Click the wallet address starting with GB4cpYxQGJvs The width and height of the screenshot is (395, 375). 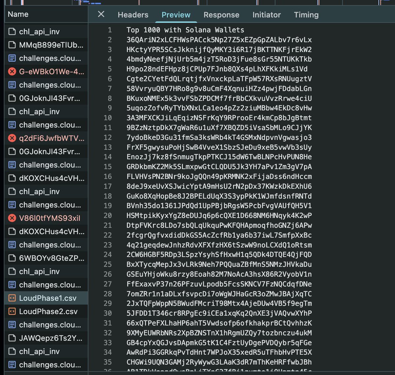pyautogui.click(x=219, y=342)
